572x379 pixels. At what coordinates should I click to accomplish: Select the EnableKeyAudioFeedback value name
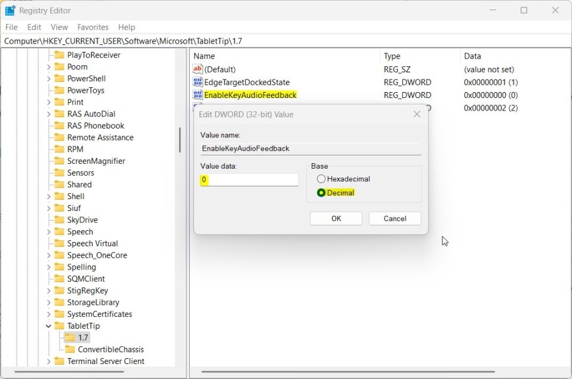point(250,95)
